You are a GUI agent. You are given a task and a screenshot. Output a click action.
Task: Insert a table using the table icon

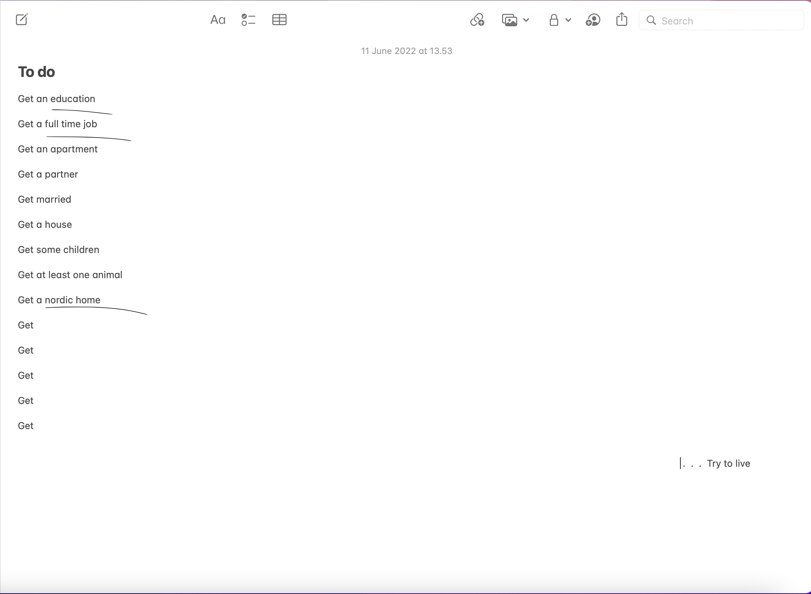pyautogui.click(x=279, y=20)
